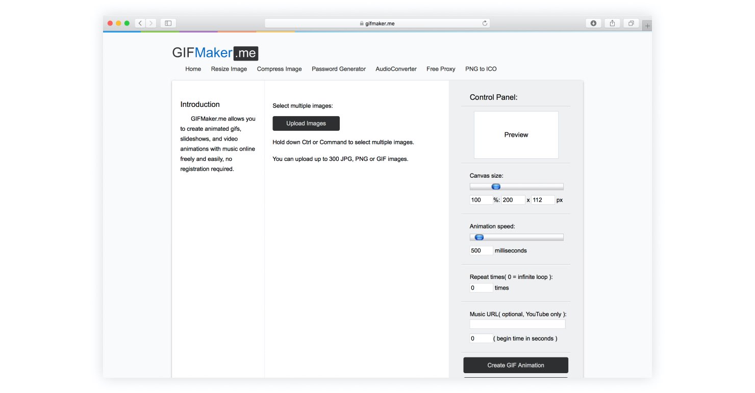Image resolution: width=755 pixels, height=393 pixels.
Task: Click the milliseconds field showing 500
Action: click(x=481, y=250)
